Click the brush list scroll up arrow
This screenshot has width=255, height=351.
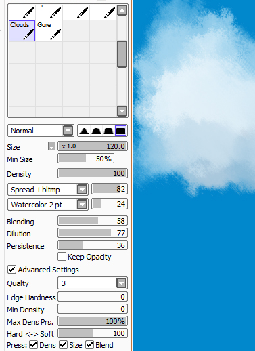click(x=122, y=10)
